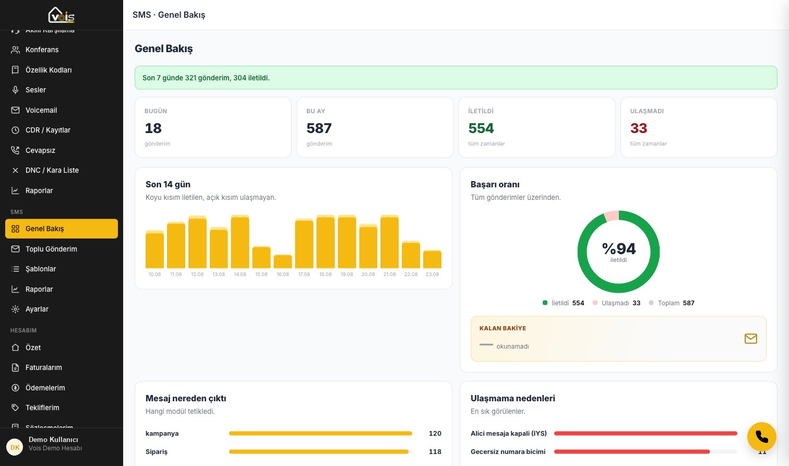Image resolution: width=789 pixels, height=466 pixels.
Task: Click the Ulaşmadı 33 stat card
Action: [699, 127]
